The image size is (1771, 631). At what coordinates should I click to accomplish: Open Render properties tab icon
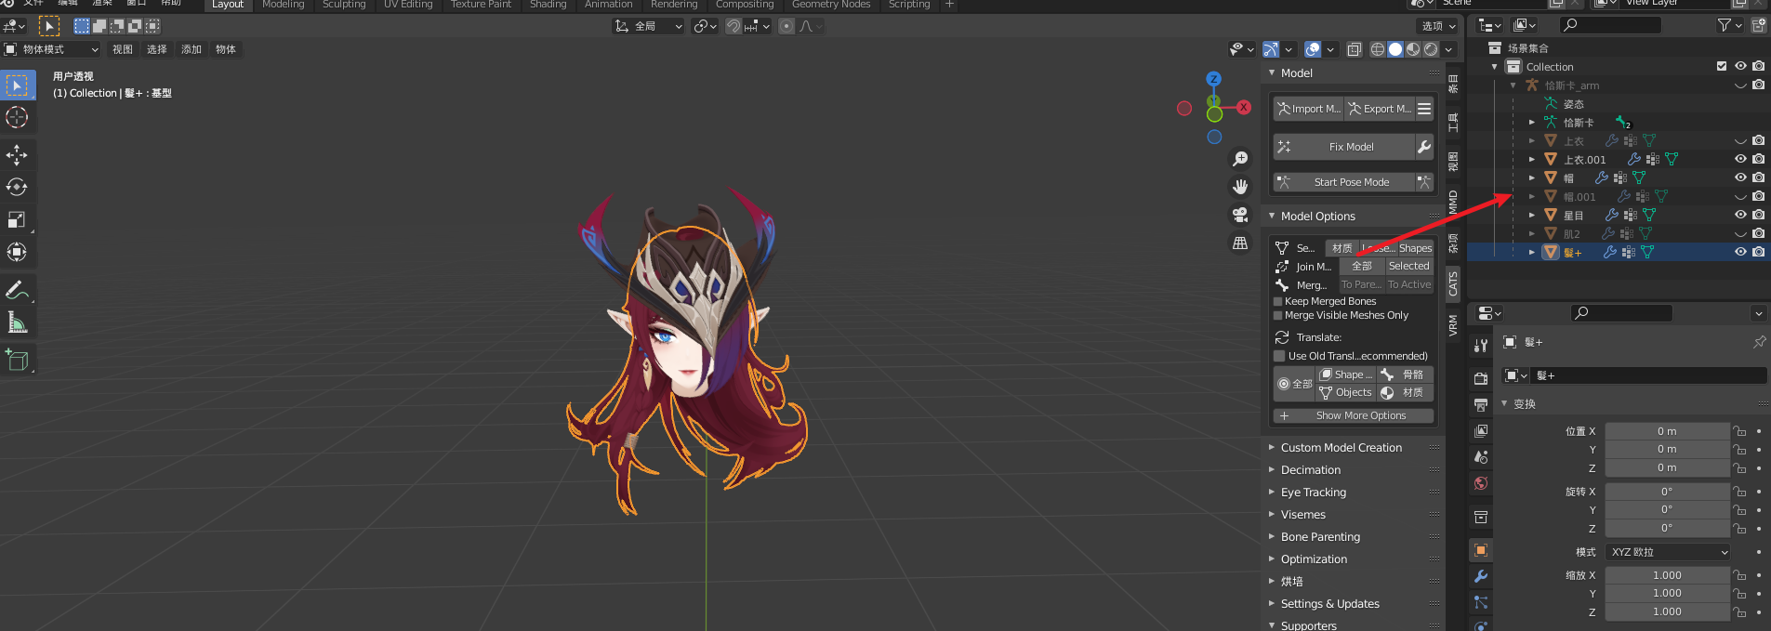pos(1481,378)
